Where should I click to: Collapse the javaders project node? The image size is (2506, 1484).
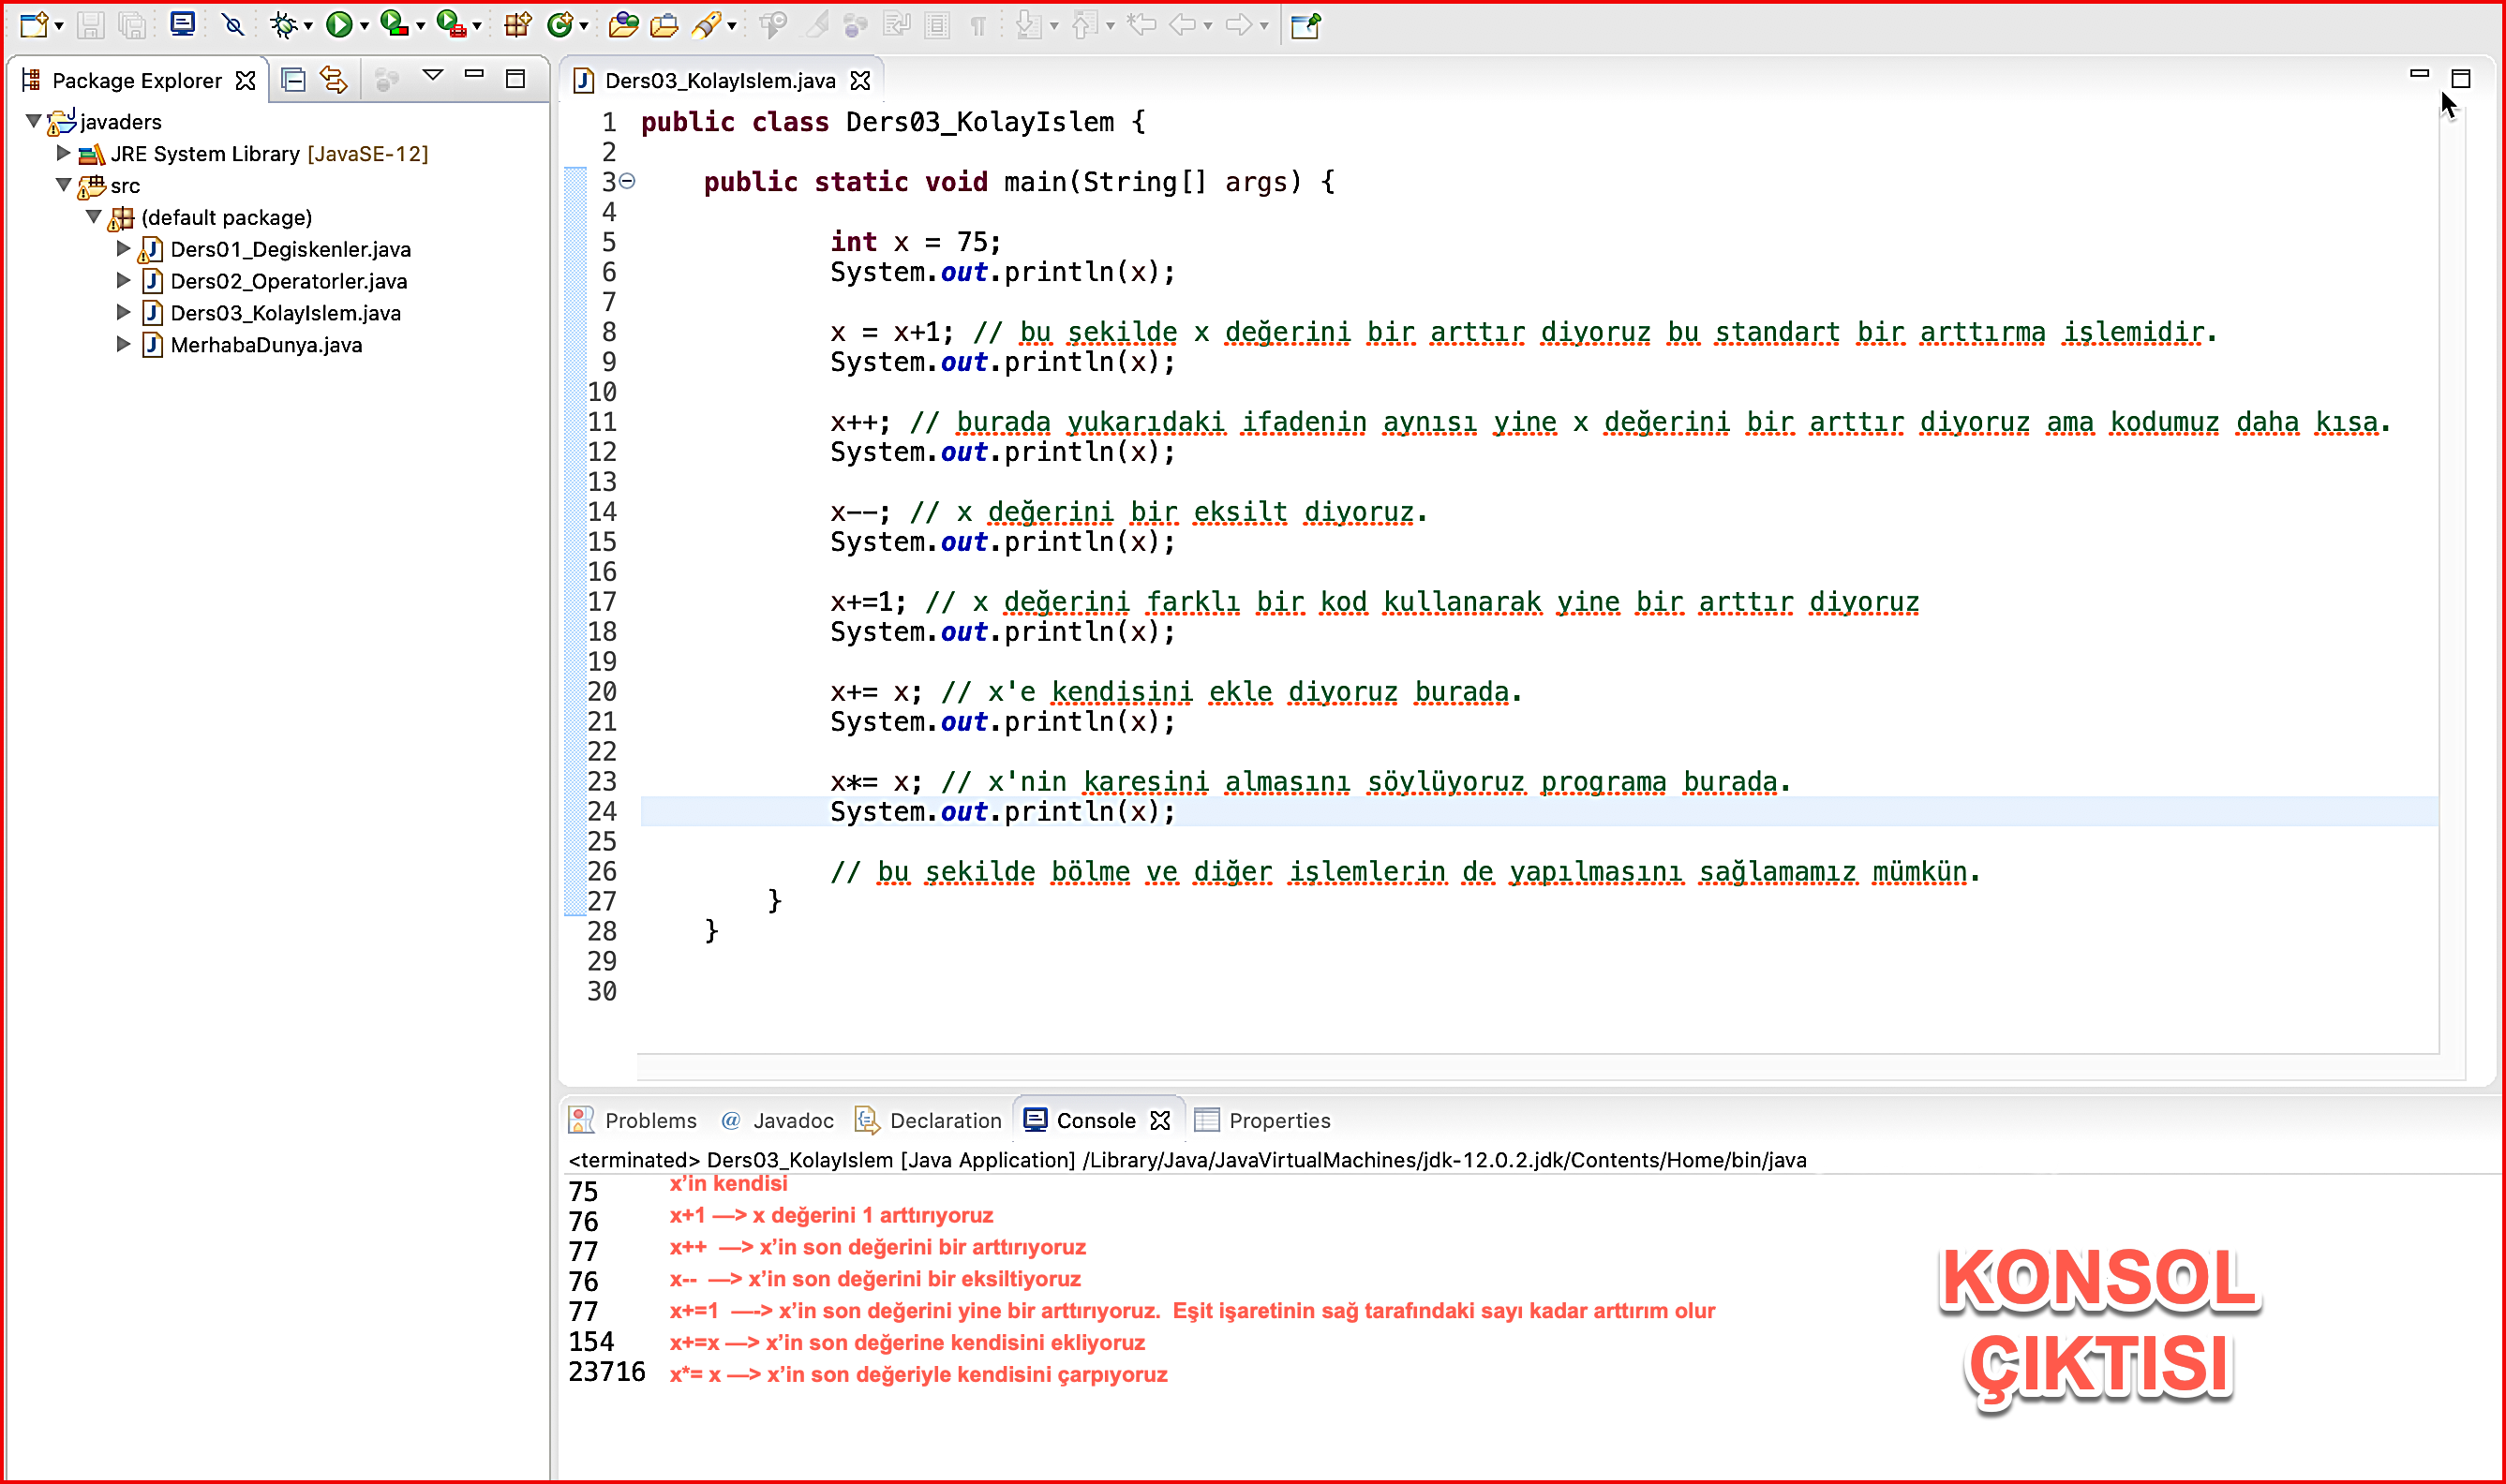[x=33, y=122]
